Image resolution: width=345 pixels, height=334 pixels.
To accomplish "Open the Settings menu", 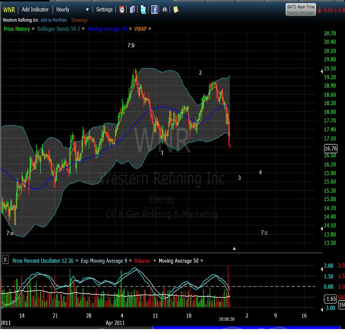I will click(104, 10).
